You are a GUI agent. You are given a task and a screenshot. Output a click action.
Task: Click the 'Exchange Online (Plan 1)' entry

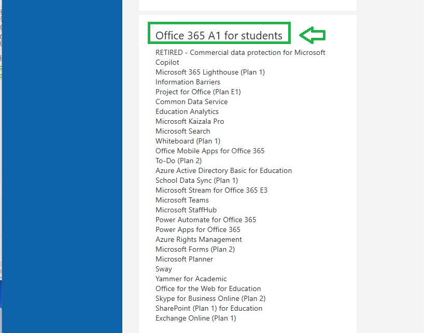click(196, 318)
